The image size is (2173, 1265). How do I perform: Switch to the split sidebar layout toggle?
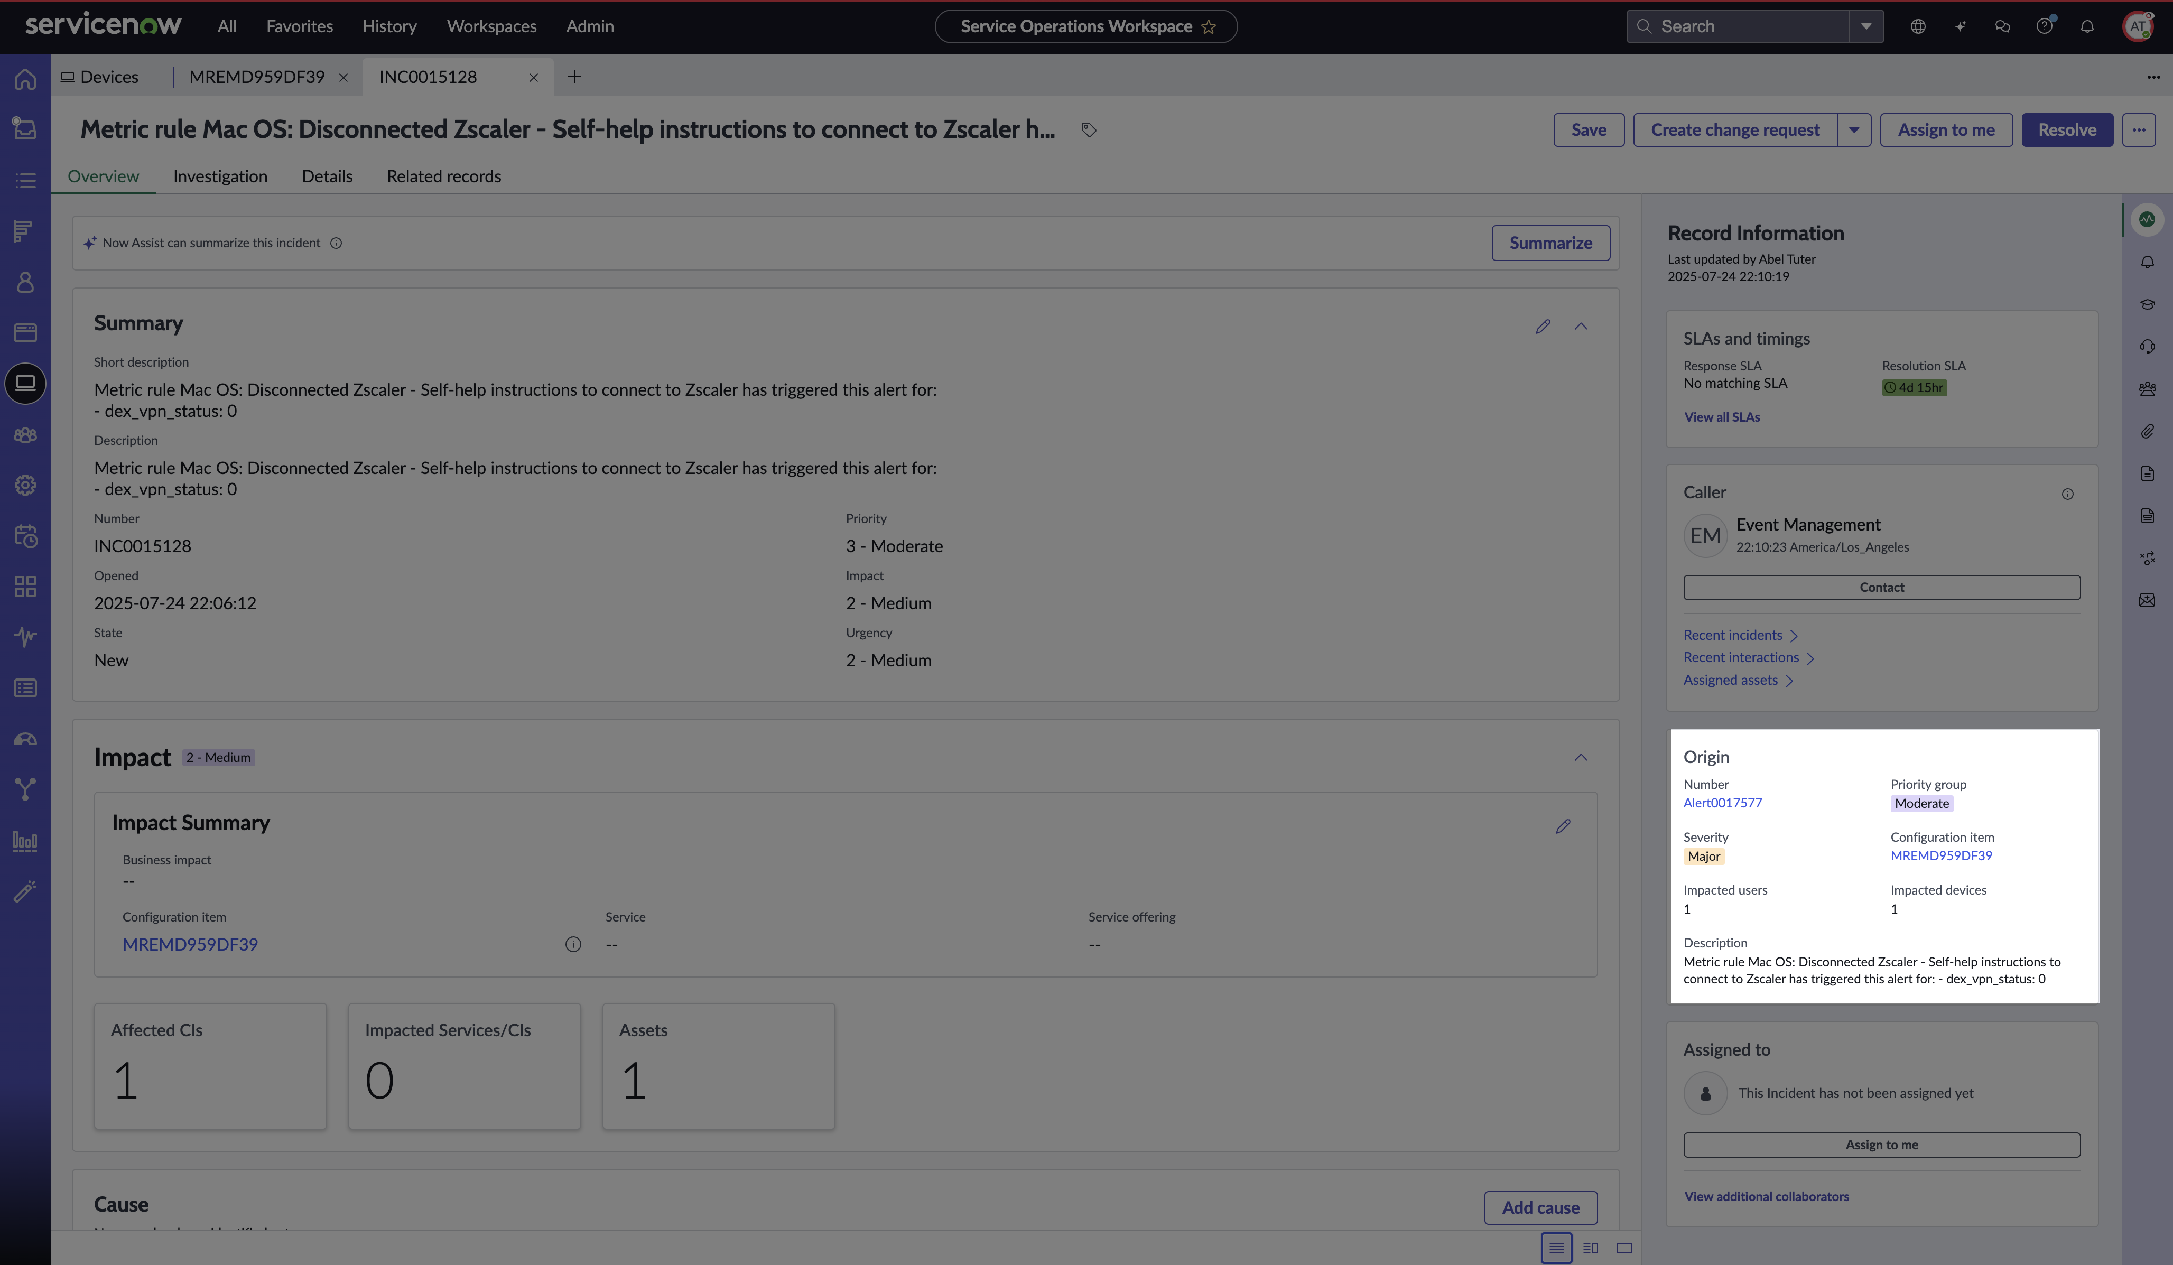point(1590,1248)
